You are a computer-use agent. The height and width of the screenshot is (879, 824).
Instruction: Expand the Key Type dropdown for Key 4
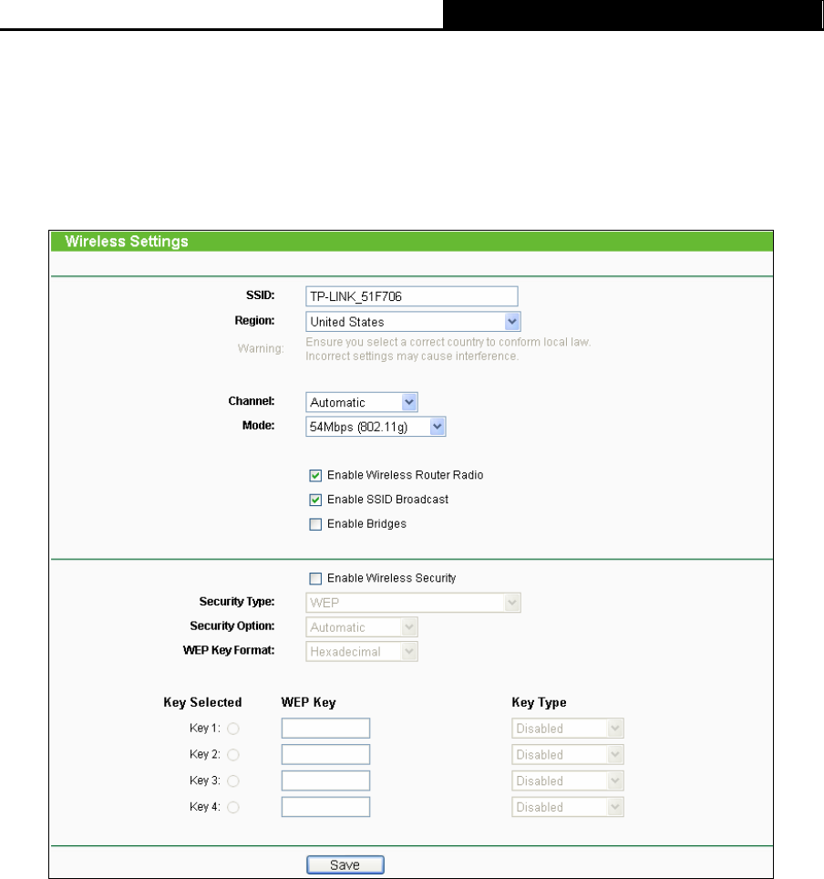coord(568,808)
